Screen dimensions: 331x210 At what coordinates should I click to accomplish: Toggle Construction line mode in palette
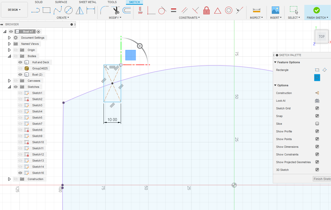pos(317,93)
